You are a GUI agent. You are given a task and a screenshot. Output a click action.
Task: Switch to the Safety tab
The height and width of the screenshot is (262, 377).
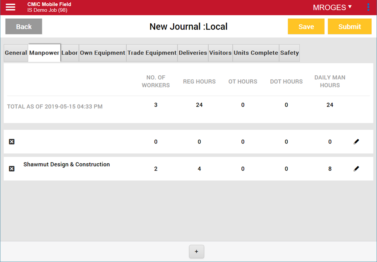coord(289,53)
